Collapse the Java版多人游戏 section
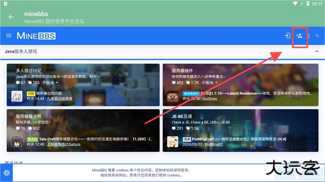This screenshot has width=325, height=182. tap(317, 51)
